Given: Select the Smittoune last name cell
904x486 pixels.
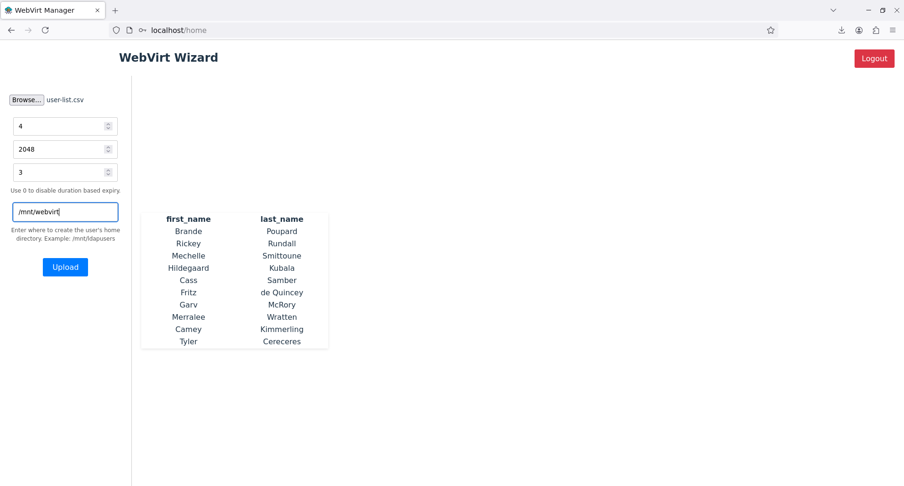Looking at the screenshot, I should 282,256.
